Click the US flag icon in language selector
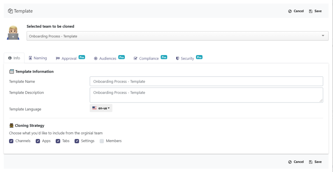This screenshot has width=333, height=172. click(95, 108)
